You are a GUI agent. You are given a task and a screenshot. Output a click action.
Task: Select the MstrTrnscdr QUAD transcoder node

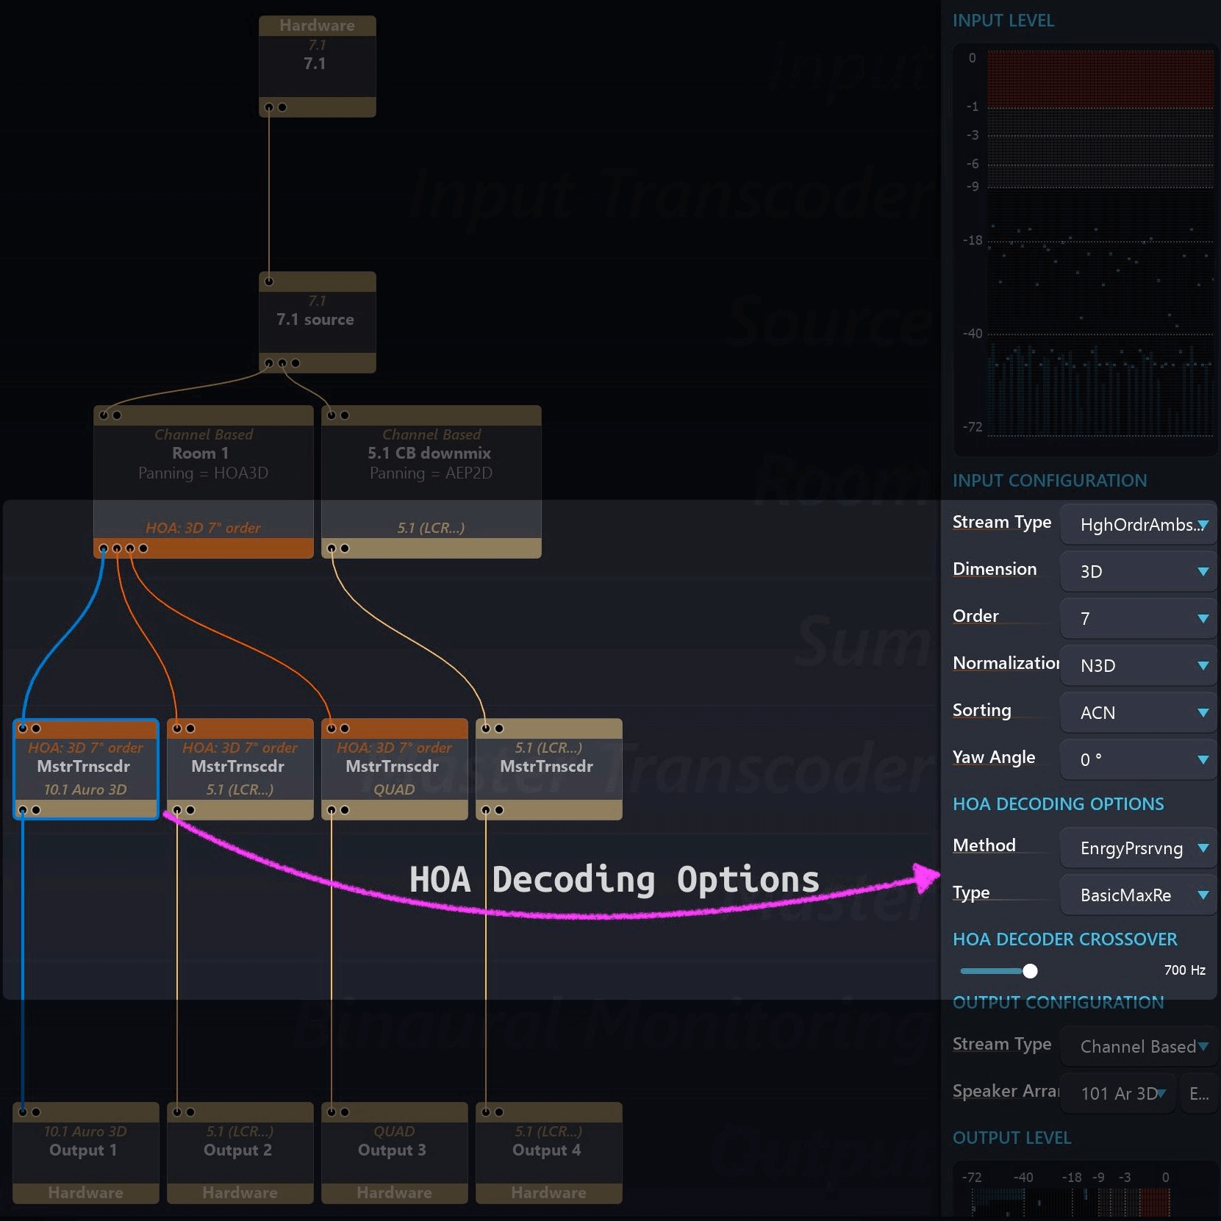click(x=394, y=768)
